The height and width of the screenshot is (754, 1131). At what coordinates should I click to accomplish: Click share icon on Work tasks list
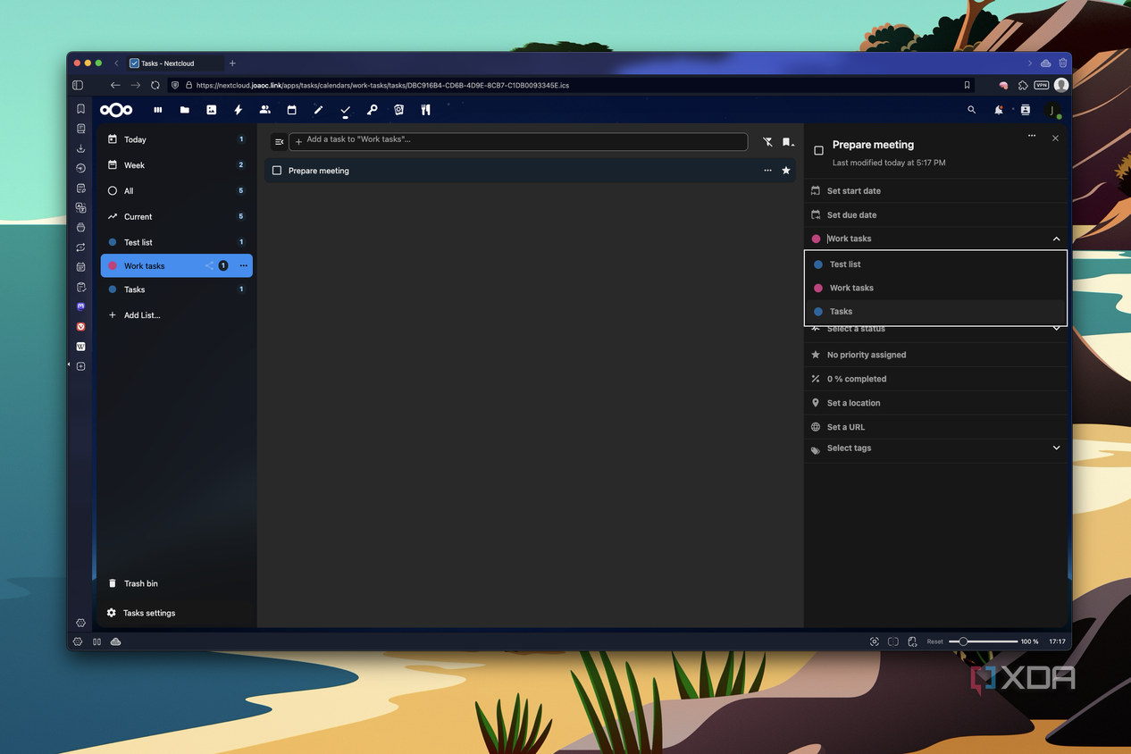[x=209, y=265]
